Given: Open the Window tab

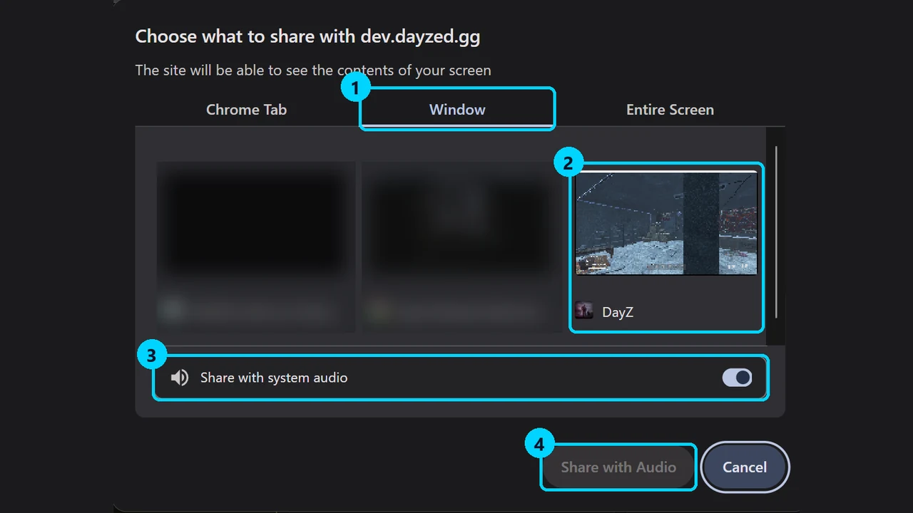Looking at the screenshot, I should [457, 110].
